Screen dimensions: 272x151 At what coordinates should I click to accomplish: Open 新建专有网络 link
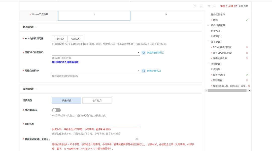(x=155, y=53)
